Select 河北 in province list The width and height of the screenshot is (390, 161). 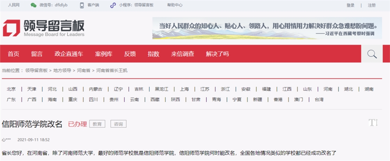52,89
